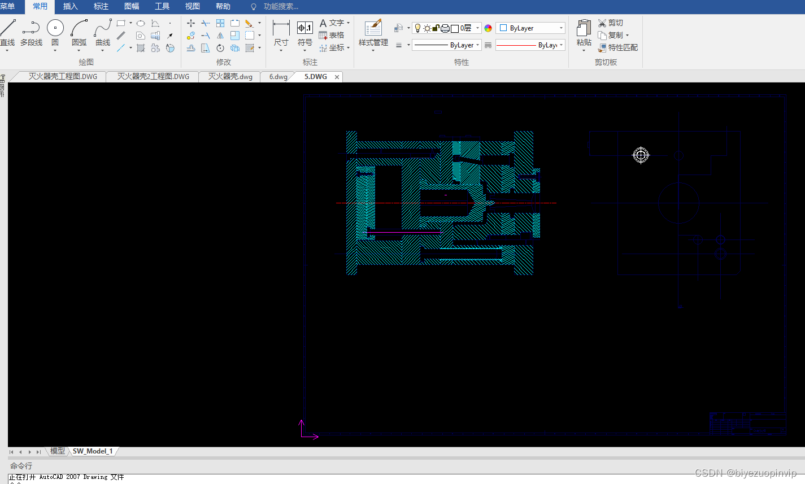Pick the rectangle drawing tool
This screenshot has height=484, width=805.
[x=121, y=23]
